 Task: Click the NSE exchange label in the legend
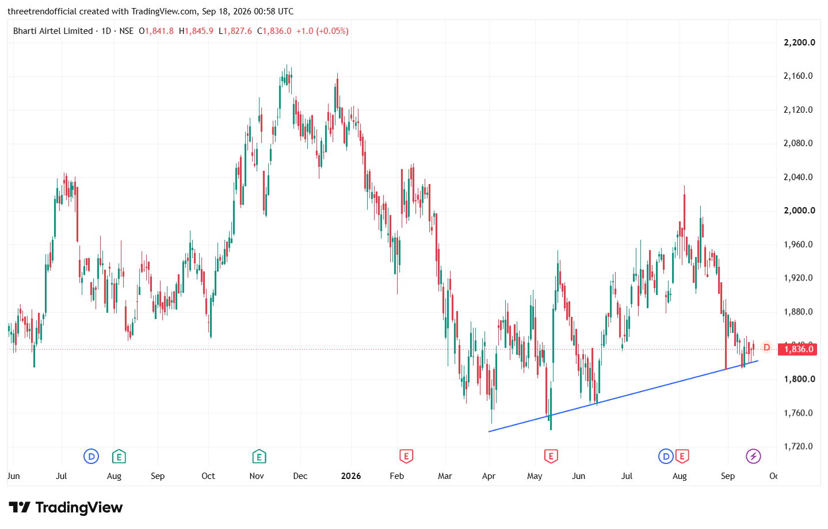tap(126, 31)
